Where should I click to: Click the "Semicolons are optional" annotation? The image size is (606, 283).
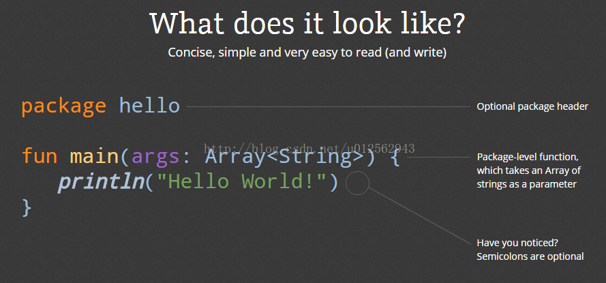(x=530, y=256)
